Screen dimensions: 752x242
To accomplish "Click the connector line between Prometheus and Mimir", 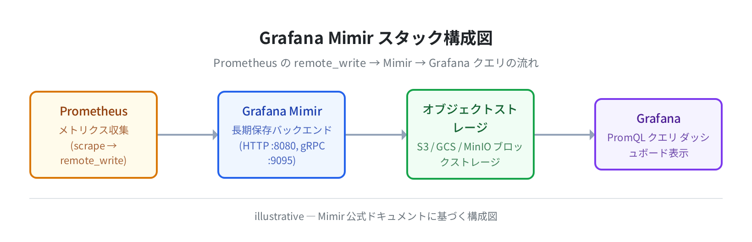I will point(185,135).
